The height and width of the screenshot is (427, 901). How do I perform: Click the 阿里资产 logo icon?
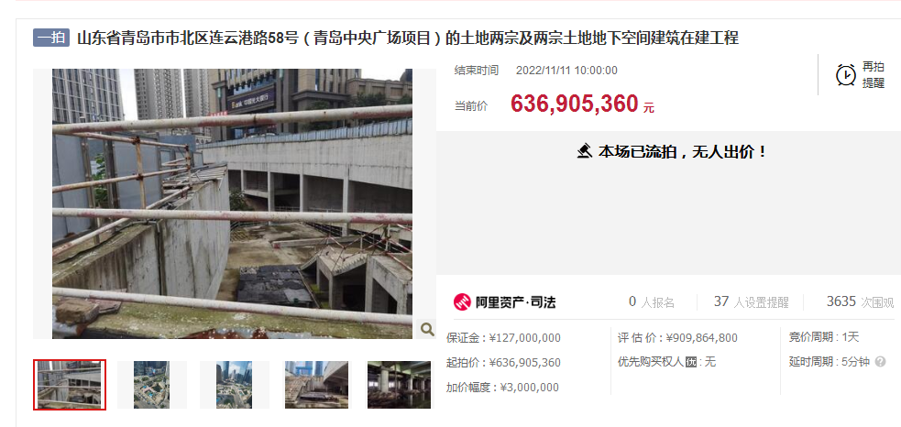pos(462,301)
